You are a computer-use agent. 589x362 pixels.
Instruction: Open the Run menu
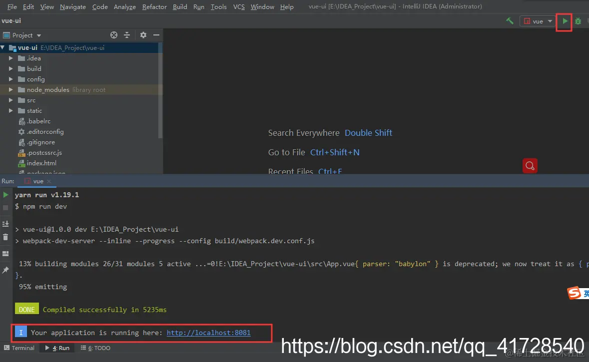pos(199,7)
